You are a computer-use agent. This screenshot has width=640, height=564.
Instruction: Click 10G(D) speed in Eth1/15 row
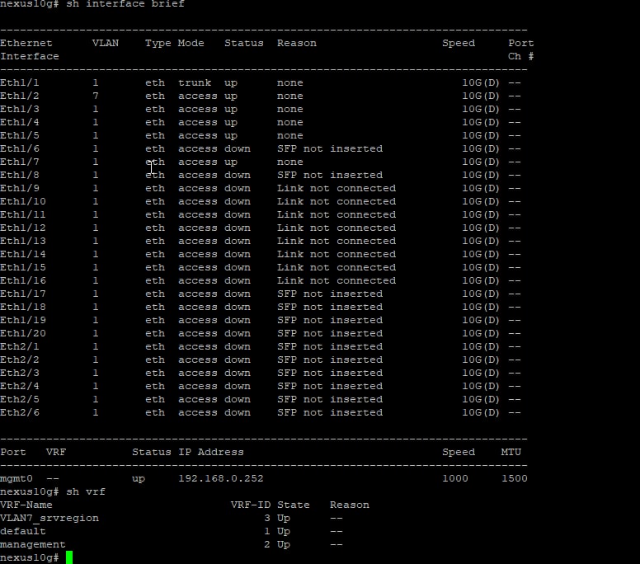[x=480, y=267]
